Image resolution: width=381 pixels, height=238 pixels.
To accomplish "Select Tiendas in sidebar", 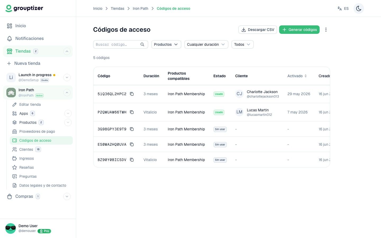I will 23,51.
